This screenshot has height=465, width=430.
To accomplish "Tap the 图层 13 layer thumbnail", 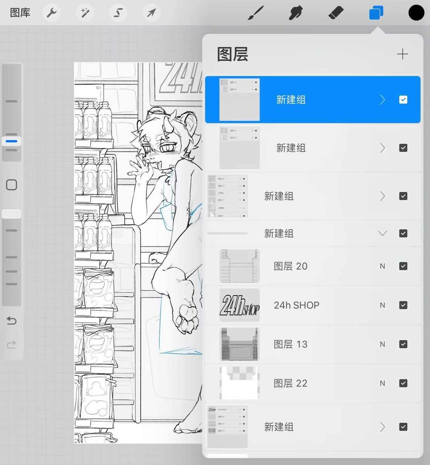I will click(239, 344).
